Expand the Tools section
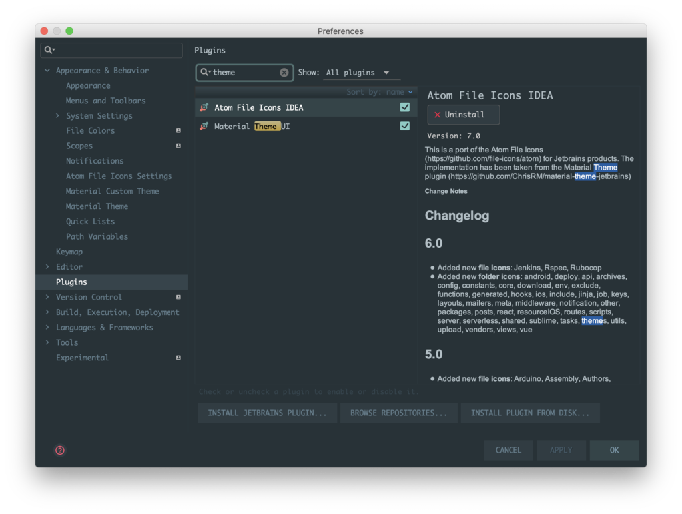The width and height of the screenshot is (682, 514). tap(47, 342)
